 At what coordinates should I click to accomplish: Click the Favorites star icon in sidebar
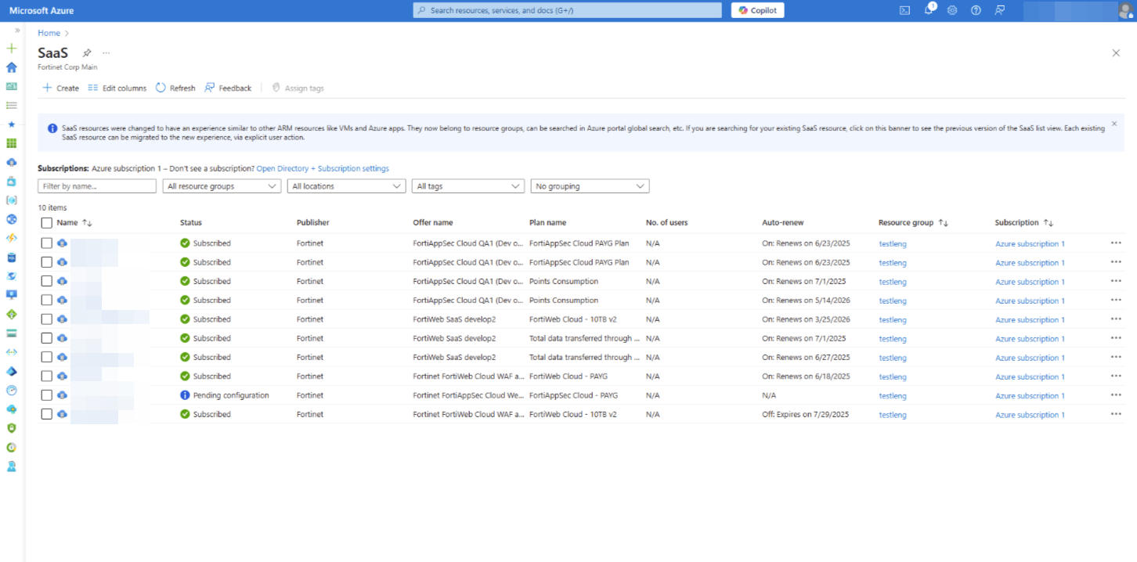[x=12, y=124]
